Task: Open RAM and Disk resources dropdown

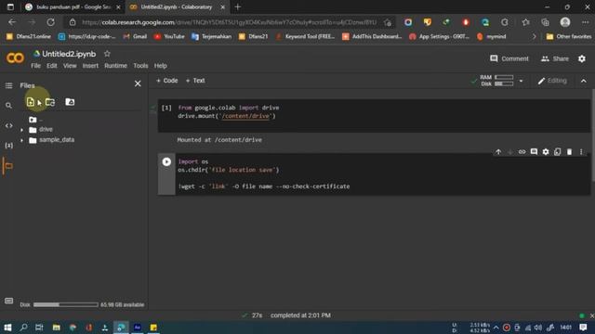Action: 521,81
